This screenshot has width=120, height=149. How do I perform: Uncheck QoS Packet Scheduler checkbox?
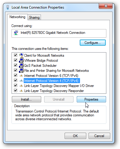tap(16, 65)
